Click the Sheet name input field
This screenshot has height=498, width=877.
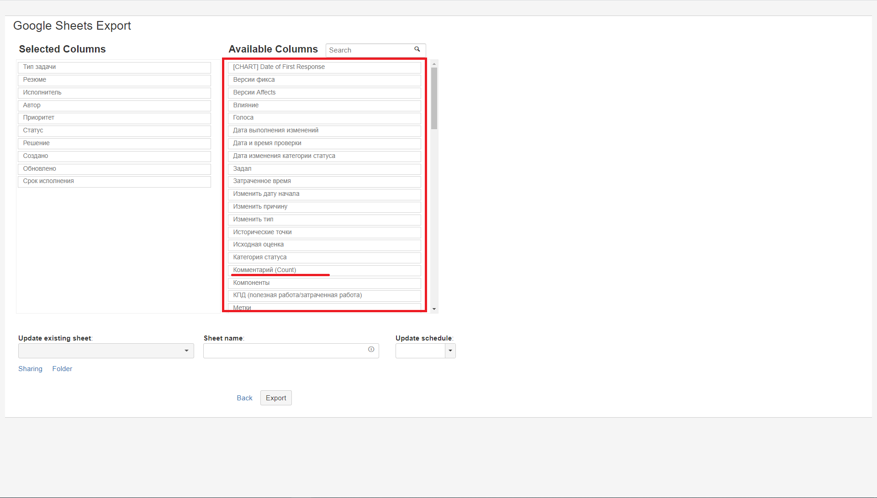[291, 351]
